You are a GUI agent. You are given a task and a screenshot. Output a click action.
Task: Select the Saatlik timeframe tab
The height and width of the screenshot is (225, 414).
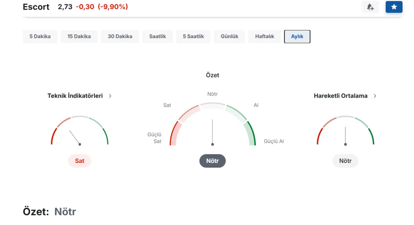point(158,37)
